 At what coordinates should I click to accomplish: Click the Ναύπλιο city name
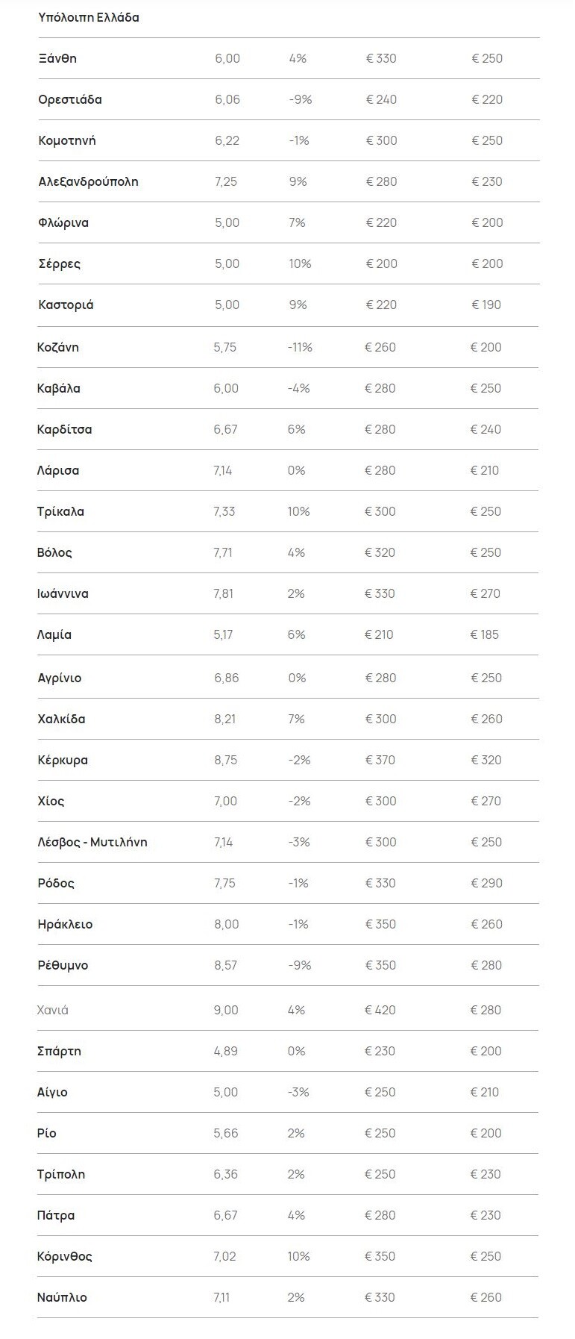point(62,1297)
